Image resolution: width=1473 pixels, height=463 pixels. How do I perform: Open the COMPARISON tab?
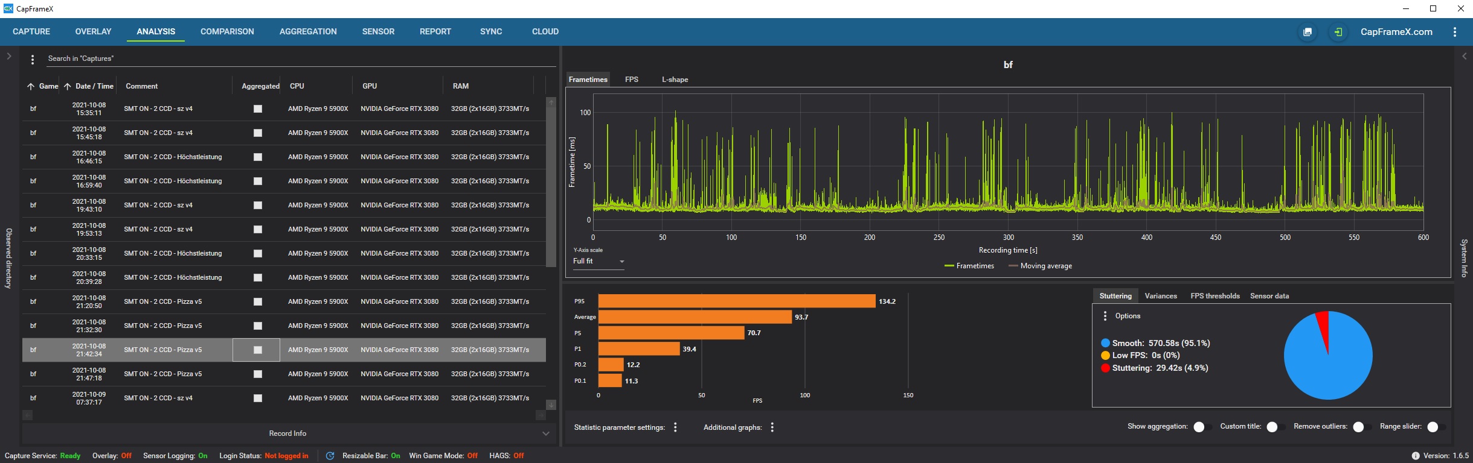[x=227, y=31]
